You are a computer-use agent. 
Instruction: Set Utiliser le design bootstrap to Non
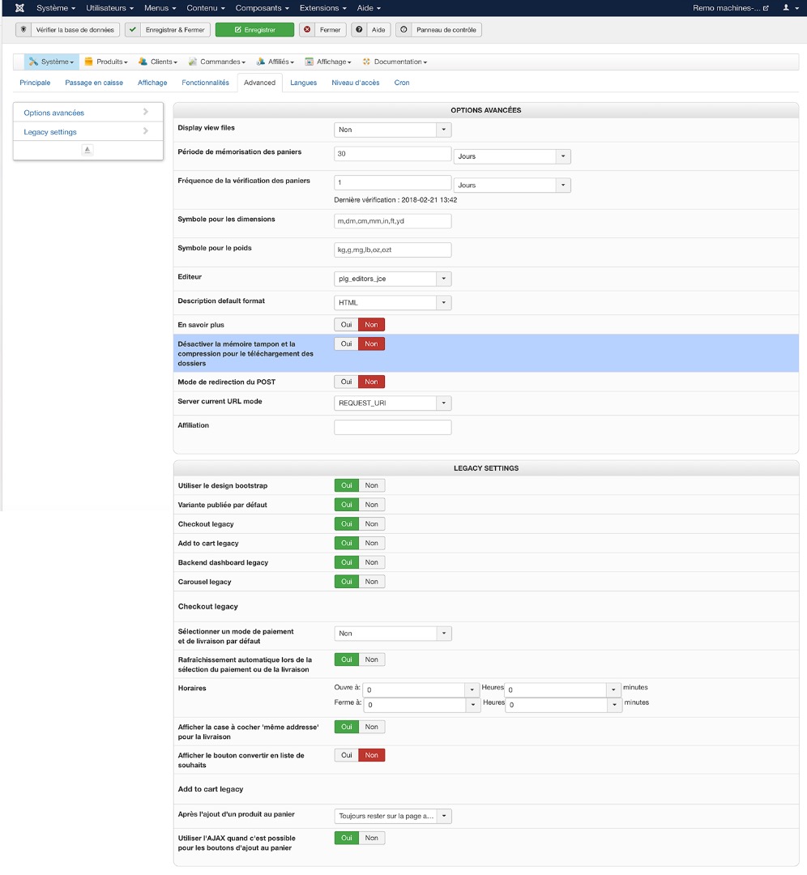pos(372,485)
